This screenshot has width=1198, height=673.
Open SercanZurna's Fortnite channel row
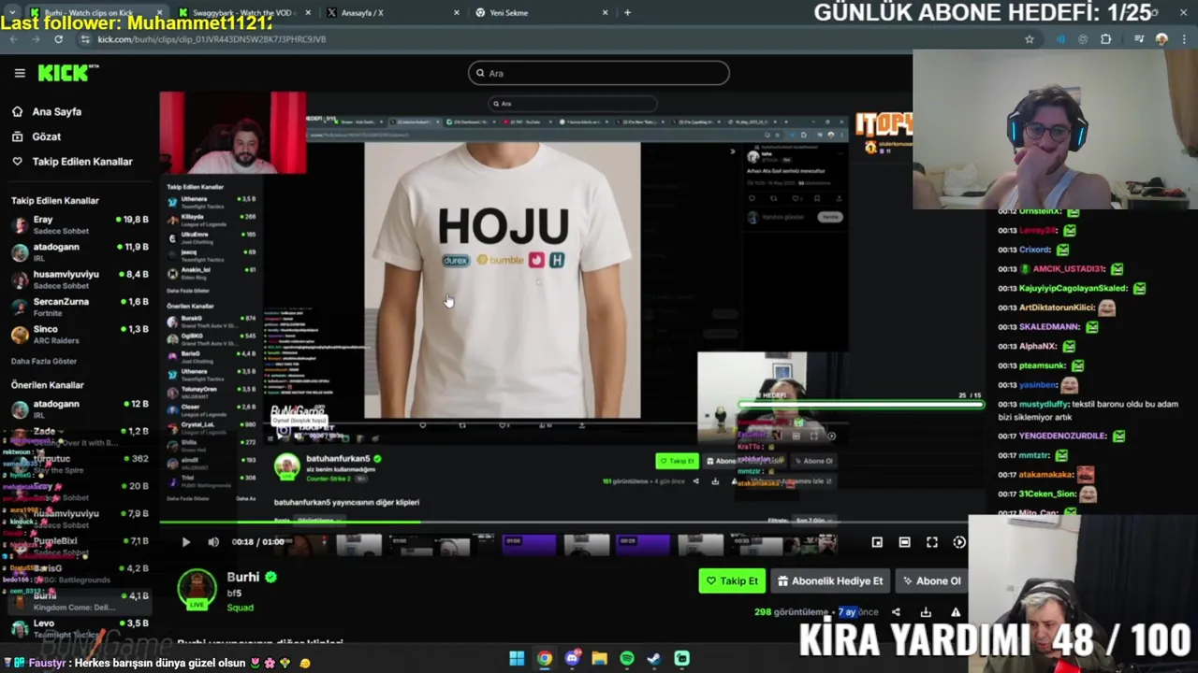(80, 307)
